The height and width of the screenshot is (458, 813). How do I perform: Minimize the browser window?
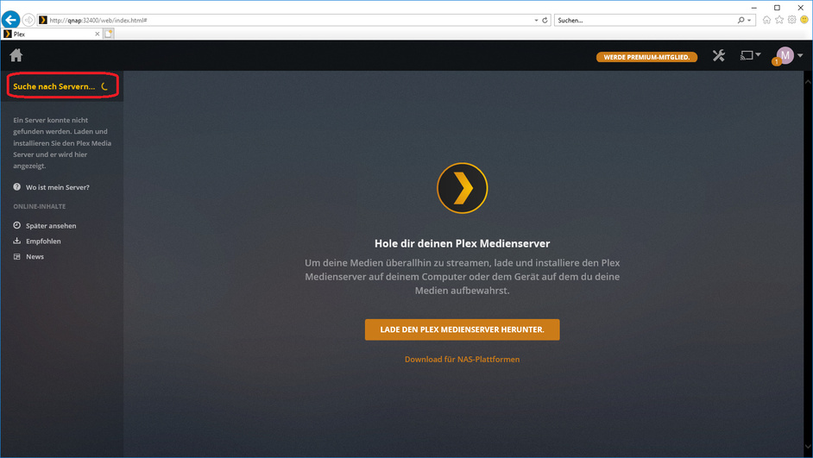(x=754, y=7)
